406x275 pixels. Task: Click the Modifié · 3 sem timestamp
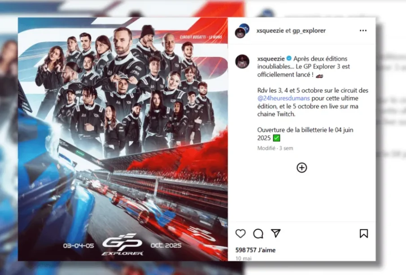(x=275, y=148)
